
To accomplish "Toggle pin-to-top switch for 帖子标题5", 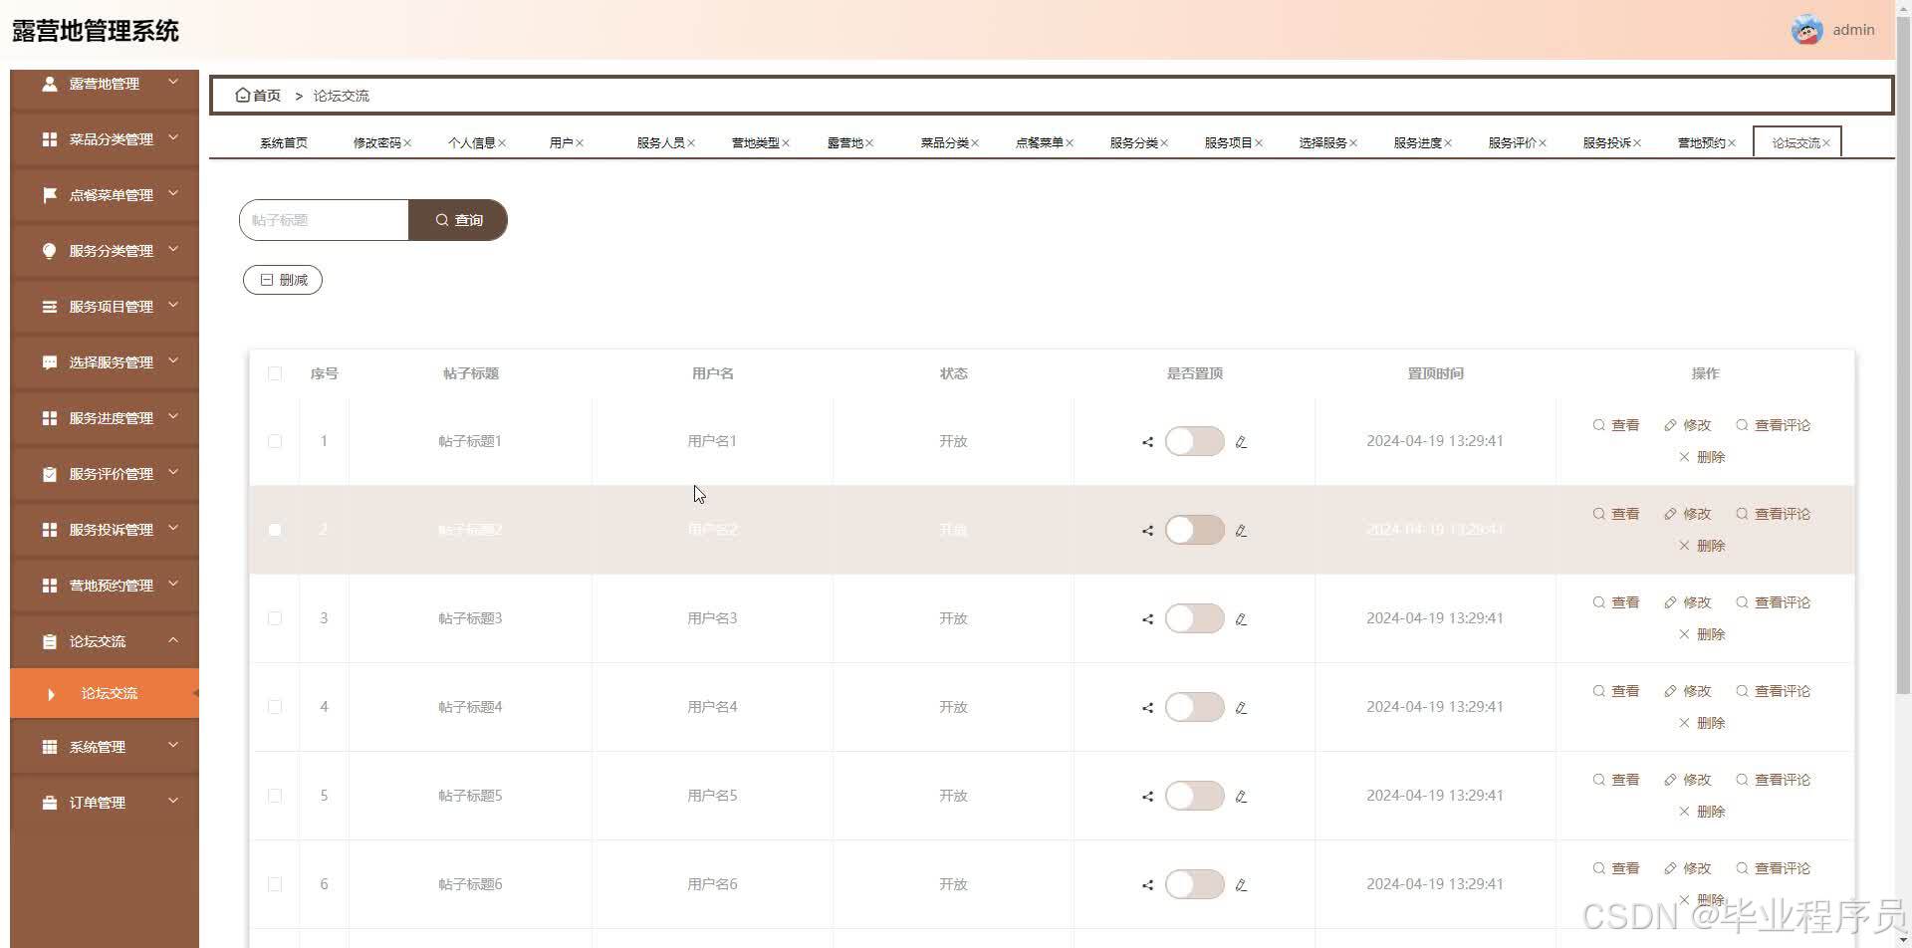I will (x=1194, y=796).
